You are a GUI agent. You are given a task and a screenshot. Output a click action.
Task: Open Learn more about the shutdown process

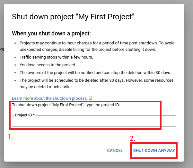[49, 98]
